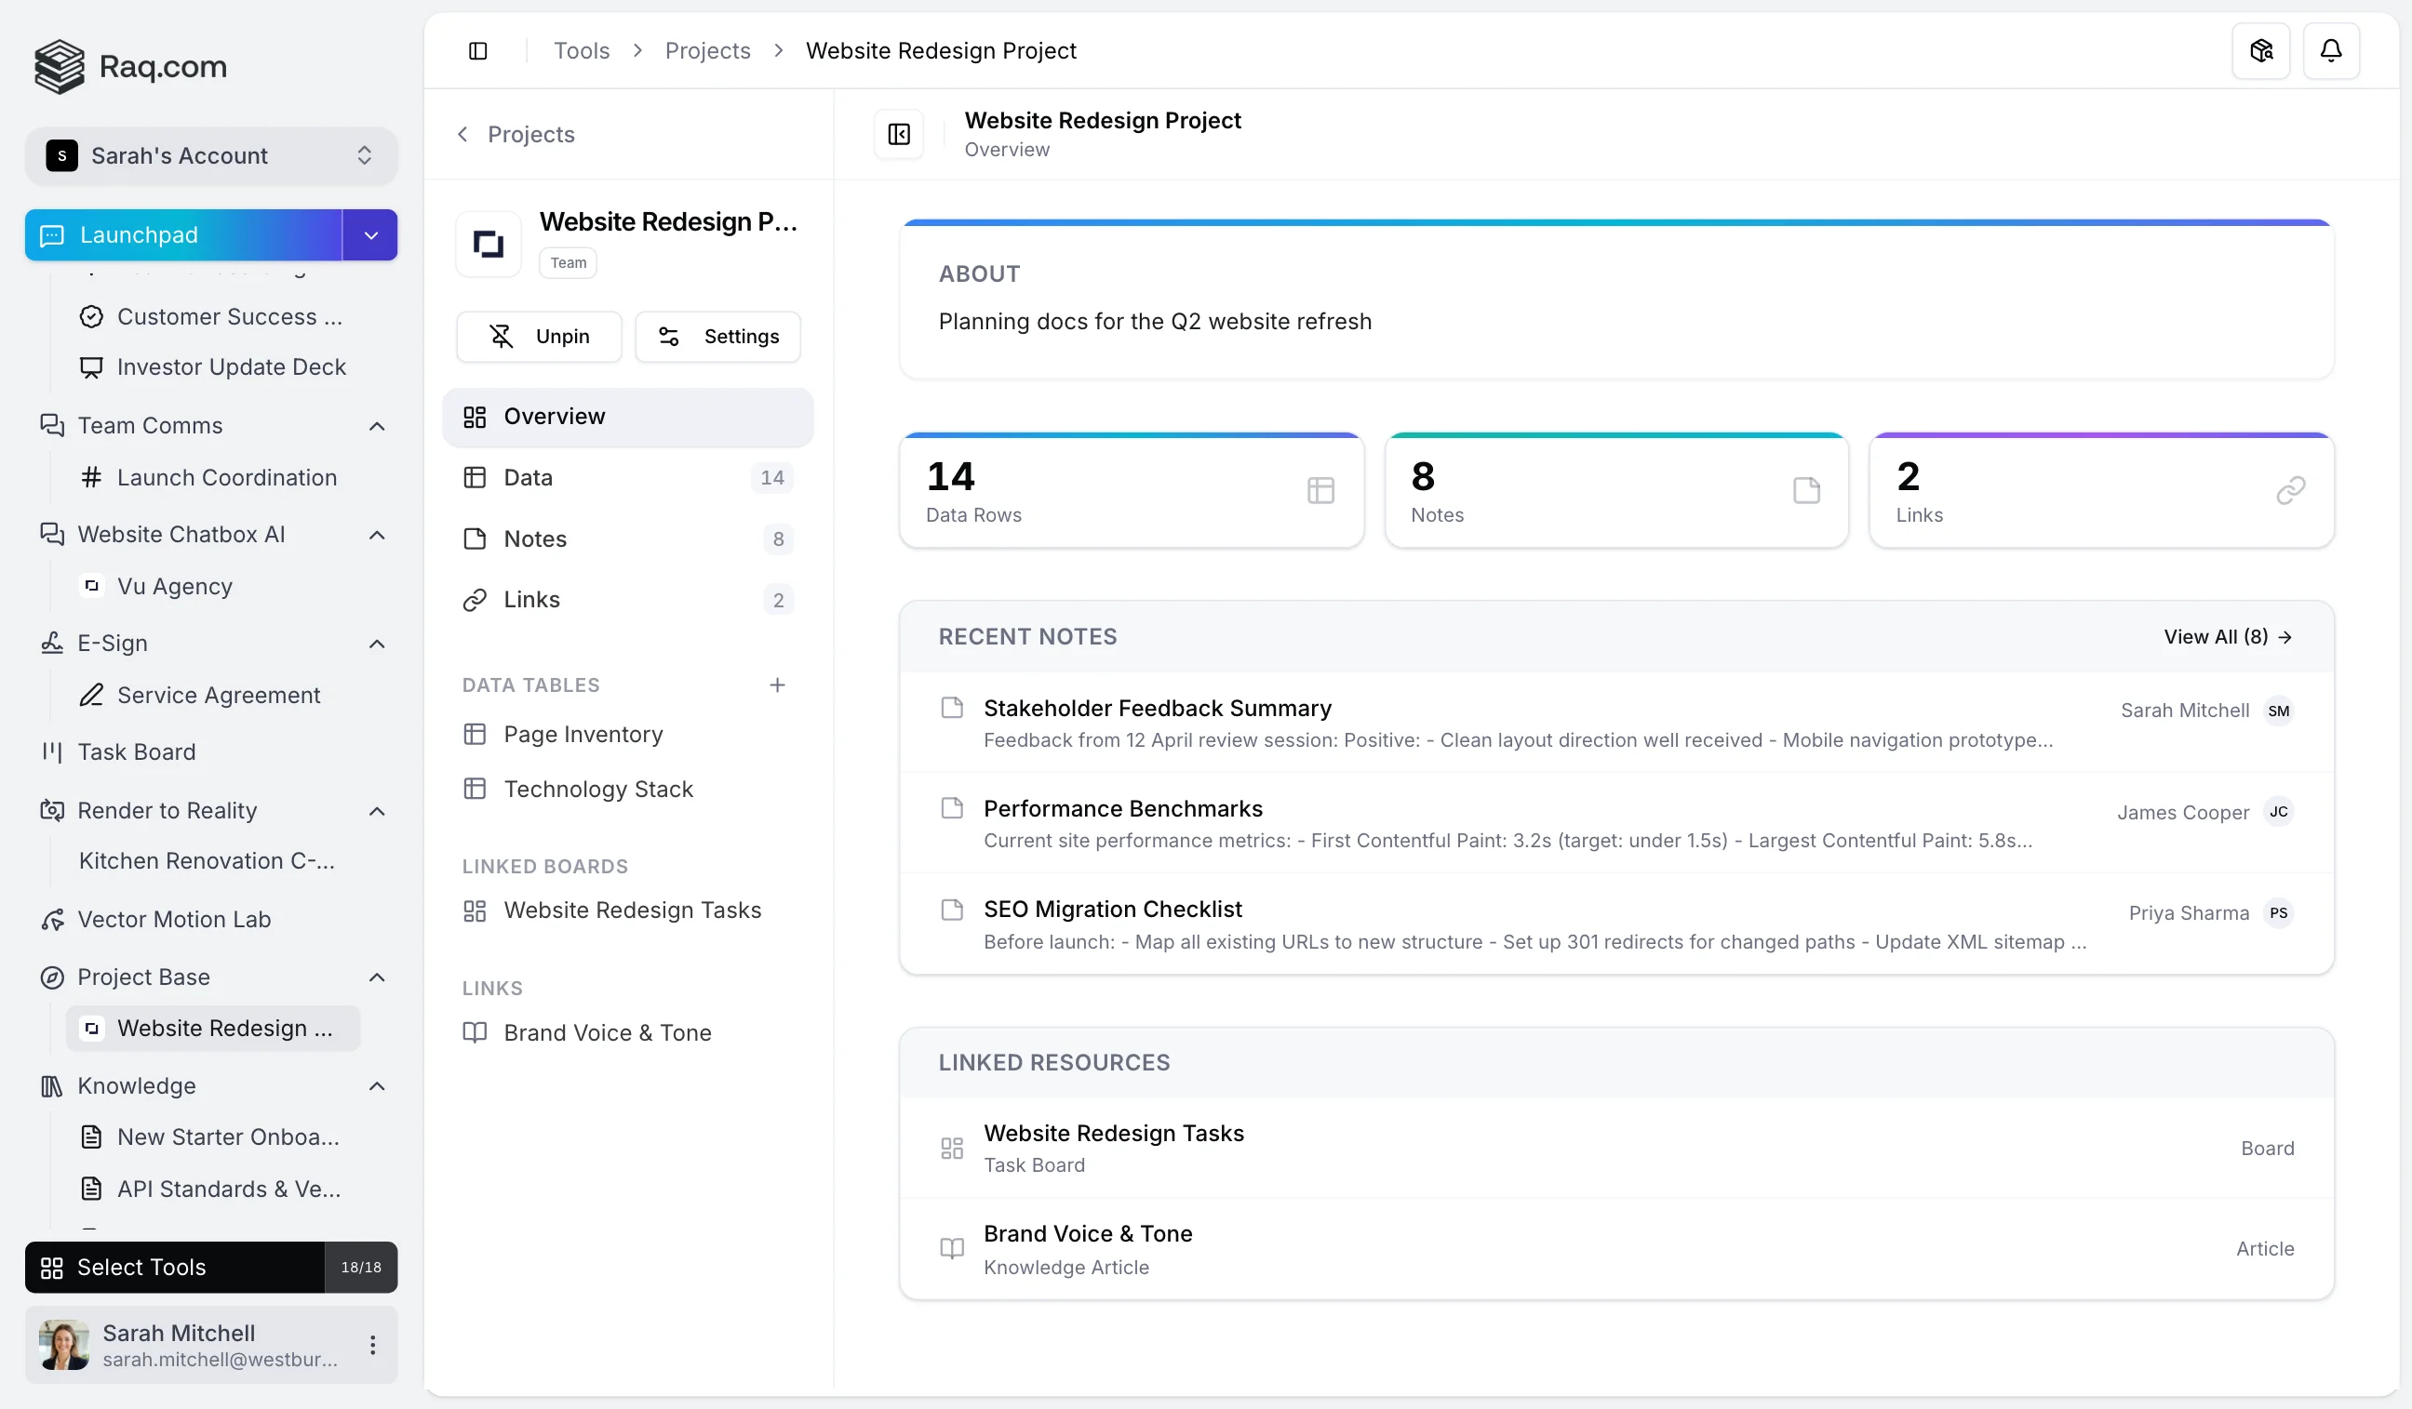
Task: Open Stakeholder Feedback Summary note
Action: click(x=1158, y=708)
